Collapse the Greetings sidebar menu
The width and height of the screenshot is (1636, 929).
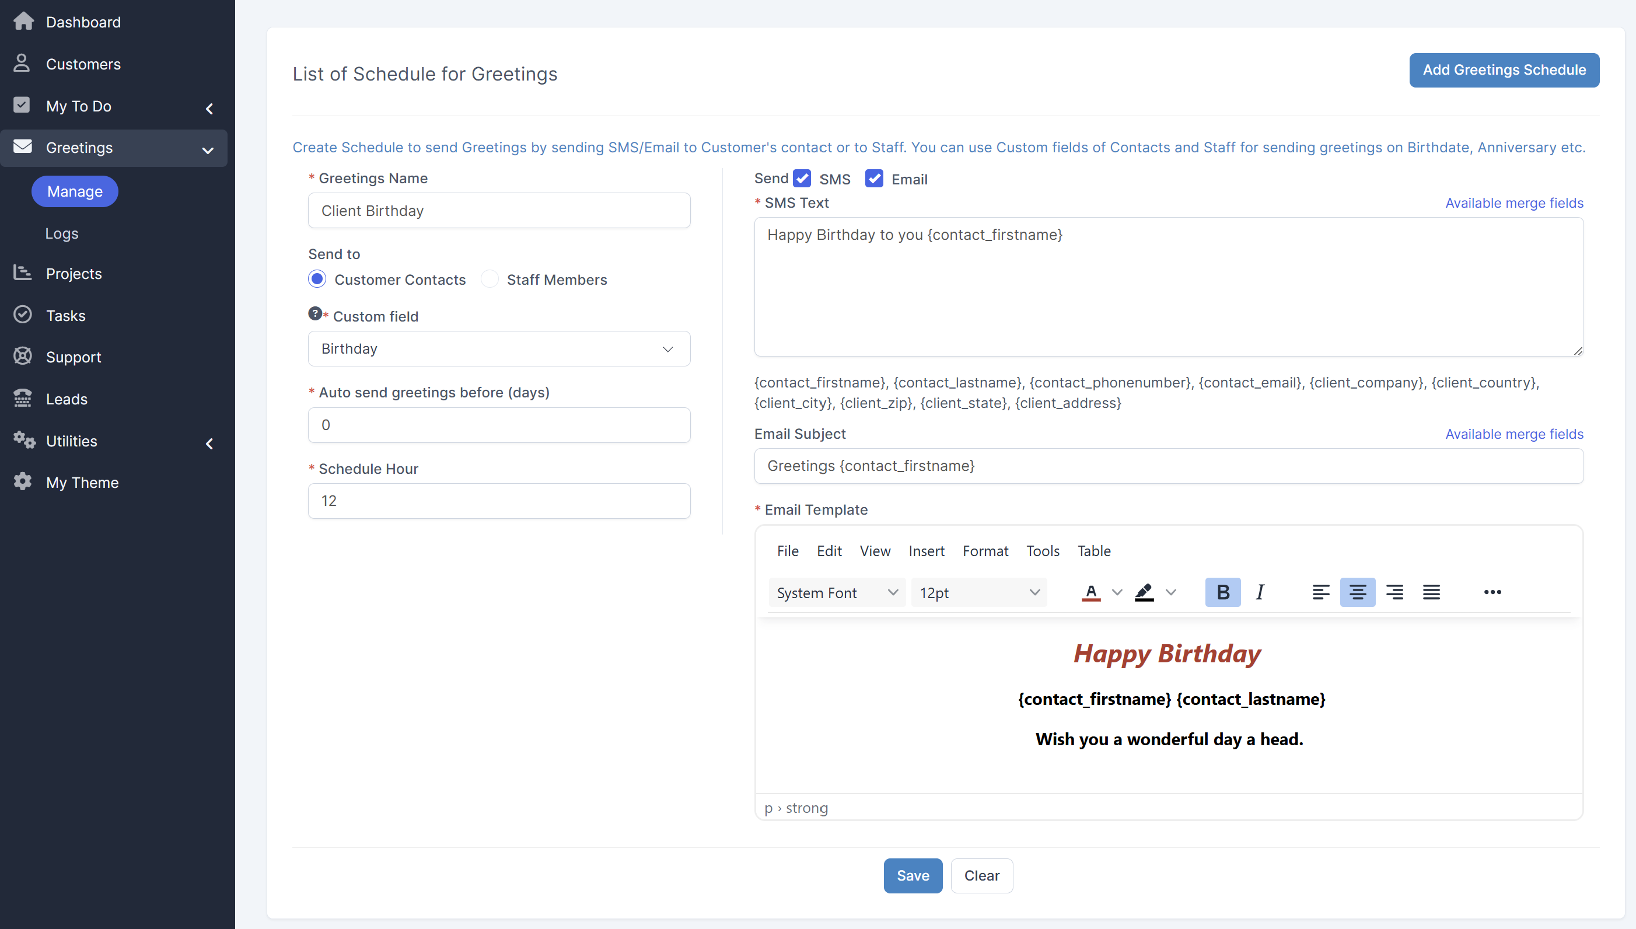pyautogui.click(x=207, y=151)
